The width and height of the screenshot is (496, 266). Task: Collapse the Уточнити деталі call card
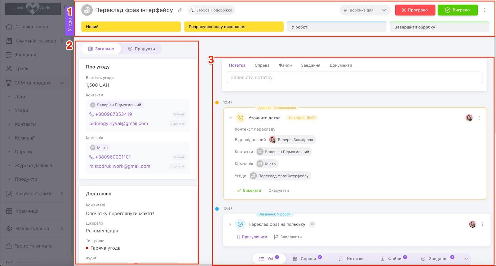[230, 118]
